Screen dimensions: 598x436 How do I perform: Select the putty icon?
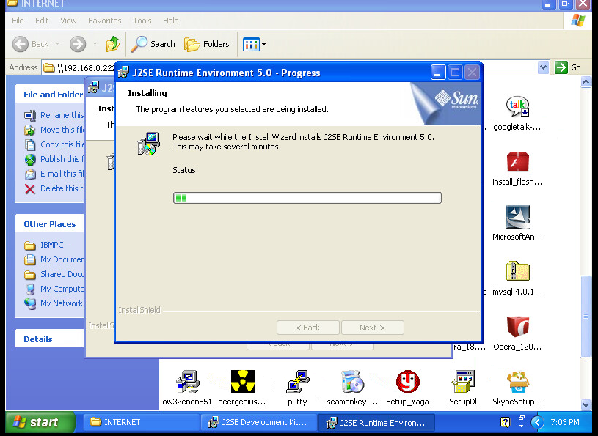click(297, 382)
